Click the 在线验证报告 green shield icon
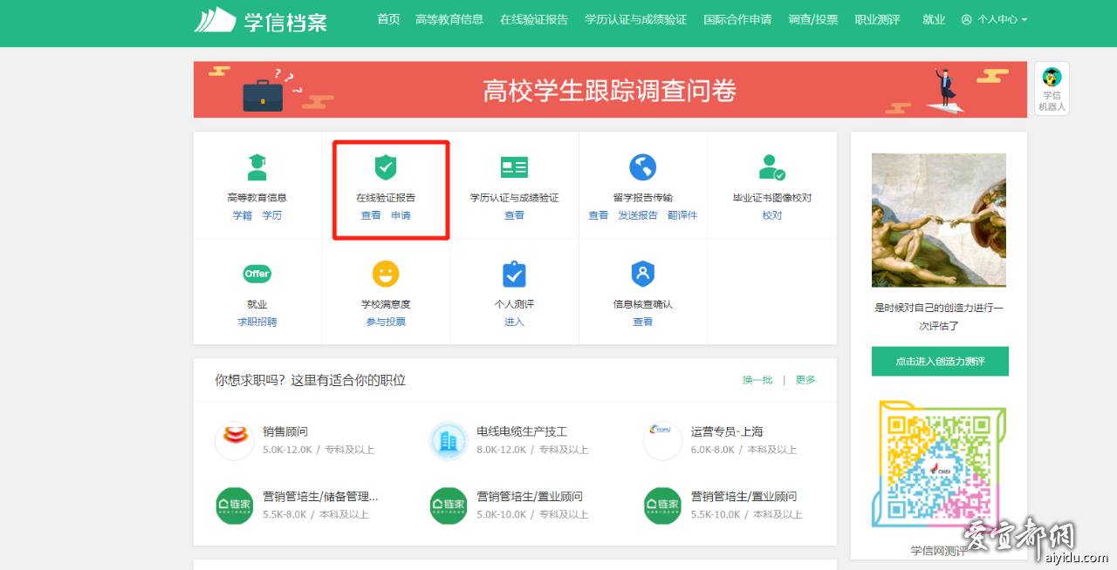The height and width of the screenshot is (570, 1117). pyautogui.click(x=385, y=167)
